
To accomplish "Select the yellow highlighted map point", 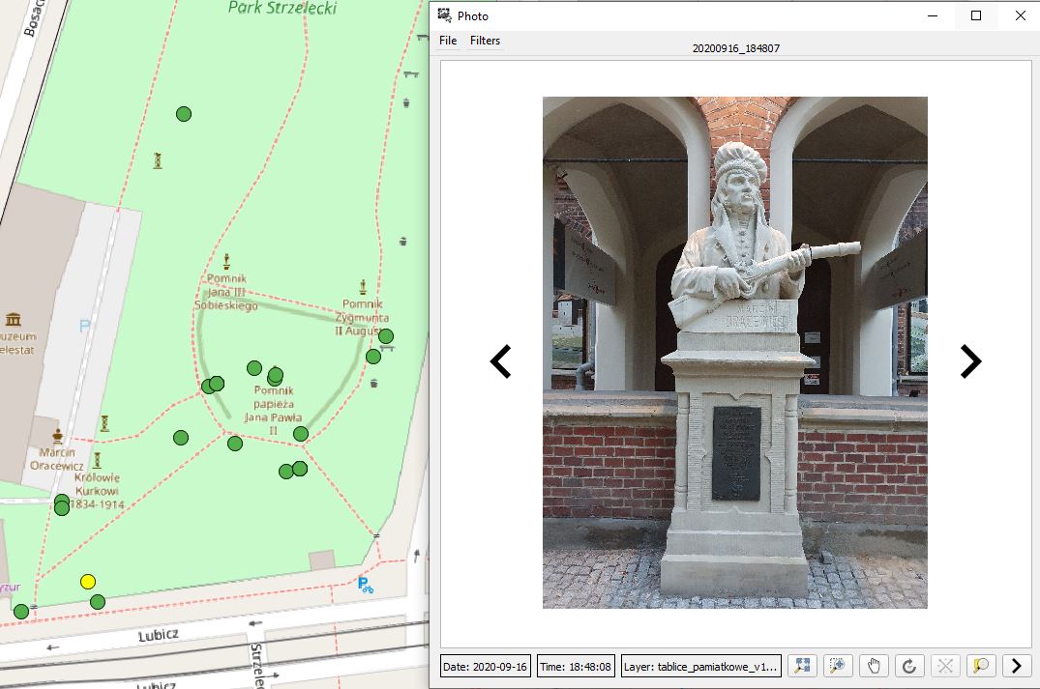I will [88, 581].
